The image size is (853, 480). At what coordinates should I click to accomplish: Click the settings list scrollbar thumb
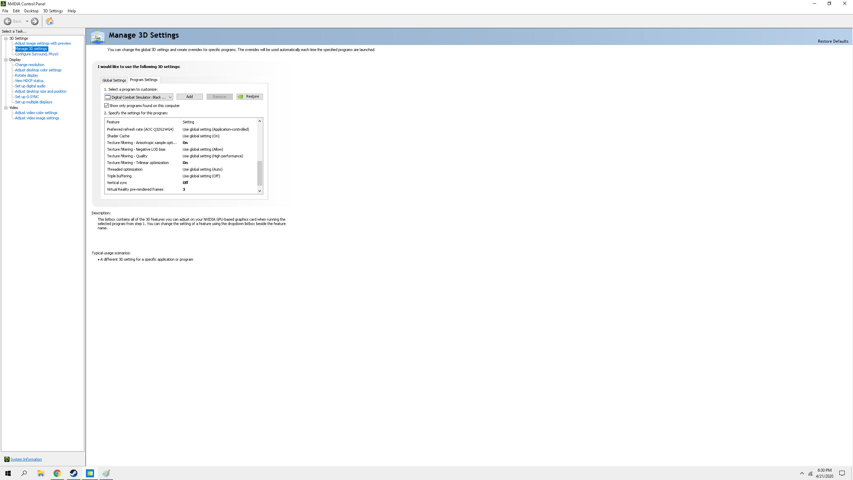(260, 173)
